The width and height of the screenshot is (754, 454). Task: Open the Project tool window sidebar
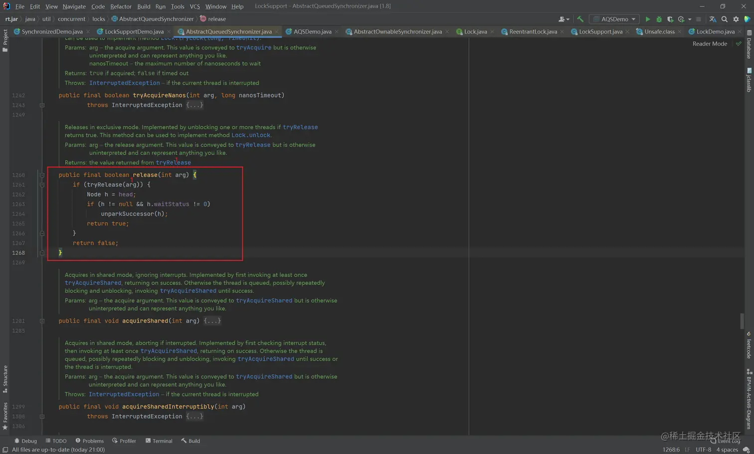pos(5,40)
